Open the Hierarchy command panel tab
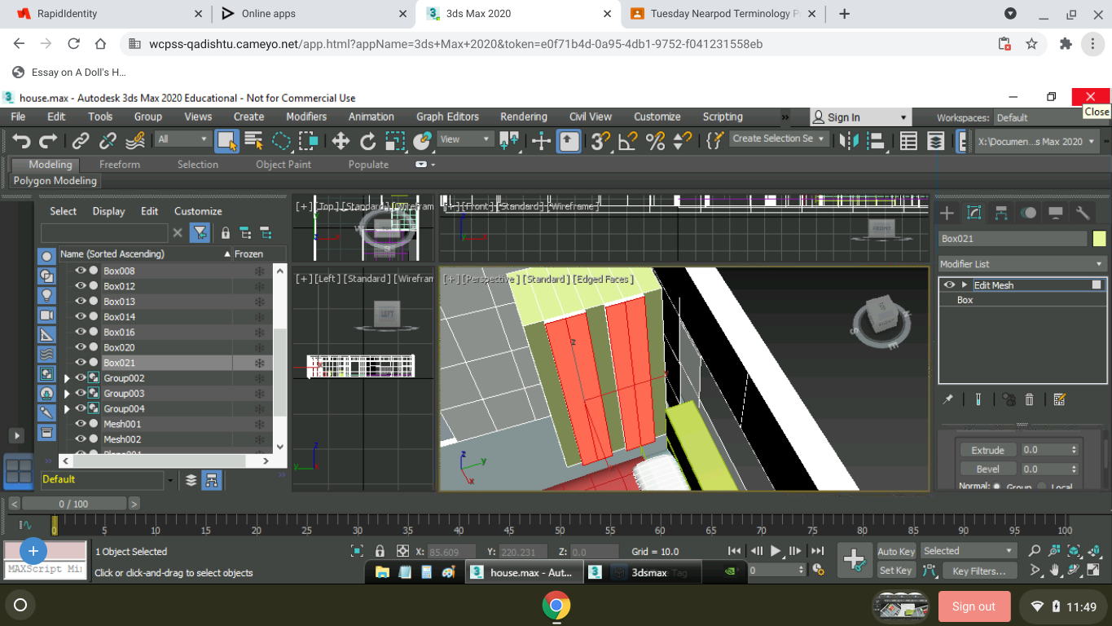 (1001, 213)
